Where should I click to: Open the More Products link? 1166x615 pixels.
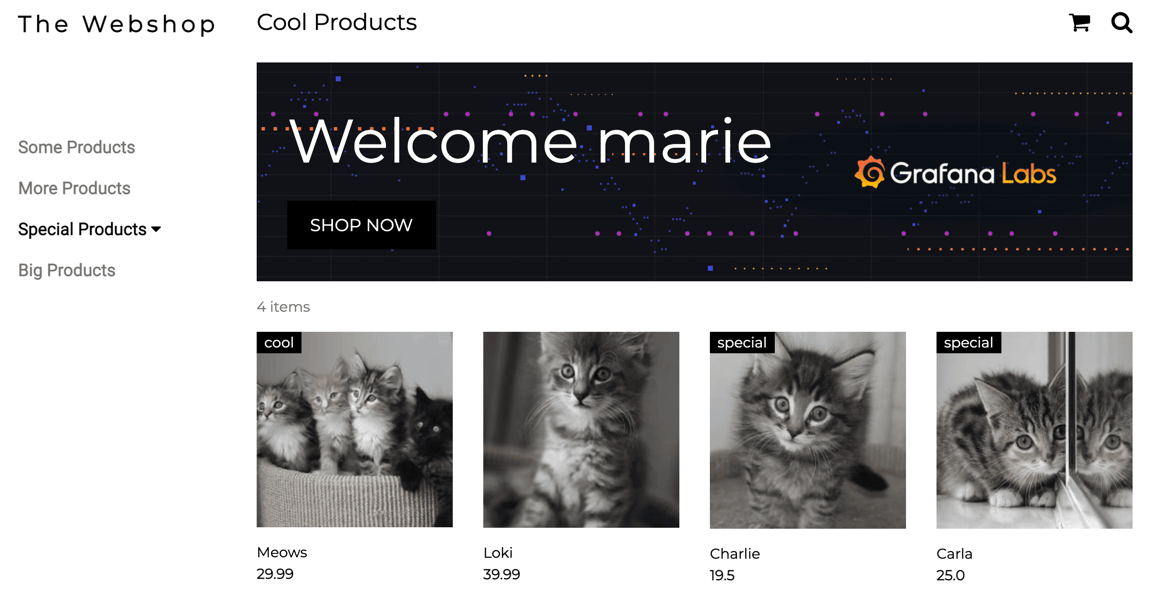coord(74,188)
